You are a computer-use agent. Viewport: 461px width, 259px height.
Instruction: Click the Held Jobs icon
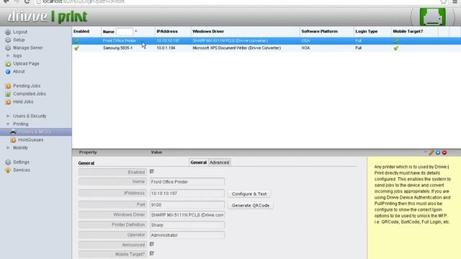pos(8,102)
